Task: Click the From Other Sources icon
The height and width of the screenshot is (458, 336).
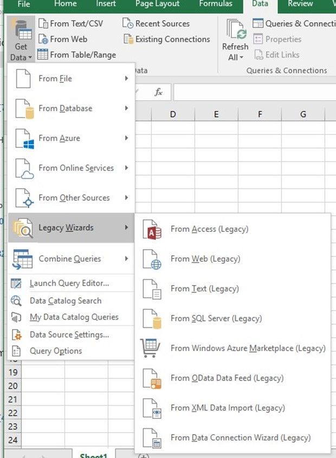Action: pos(24,198)
